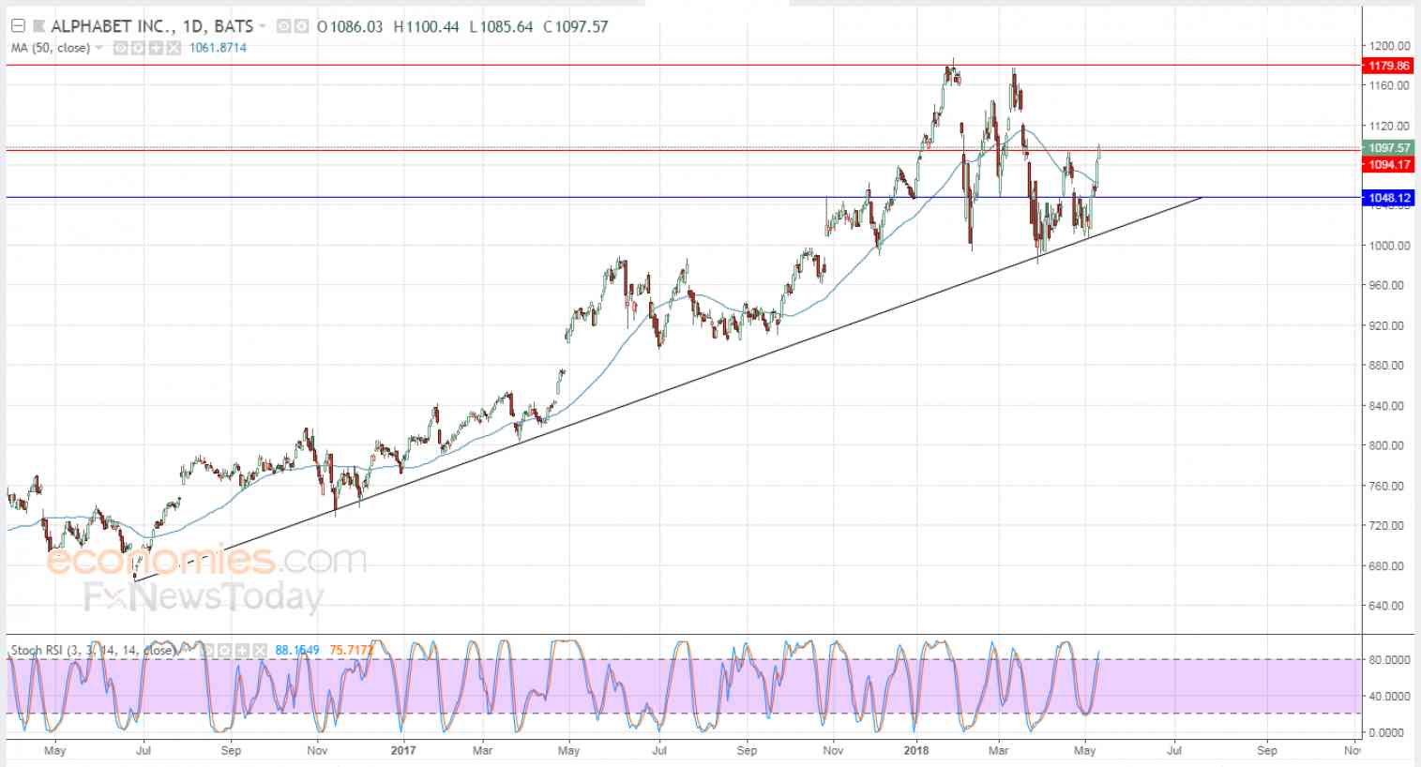Screen dimensions: 1421x767
Task: Click the red 1094.17 price label
Action: (x=1388, y=165)
